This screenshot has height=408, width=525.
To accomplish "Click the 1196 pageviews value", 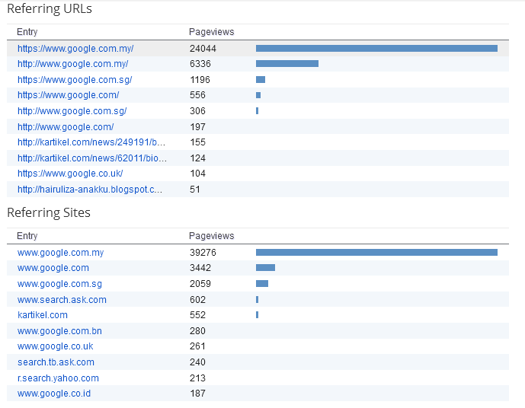I will pyautogui.click(x=200, y=80).
